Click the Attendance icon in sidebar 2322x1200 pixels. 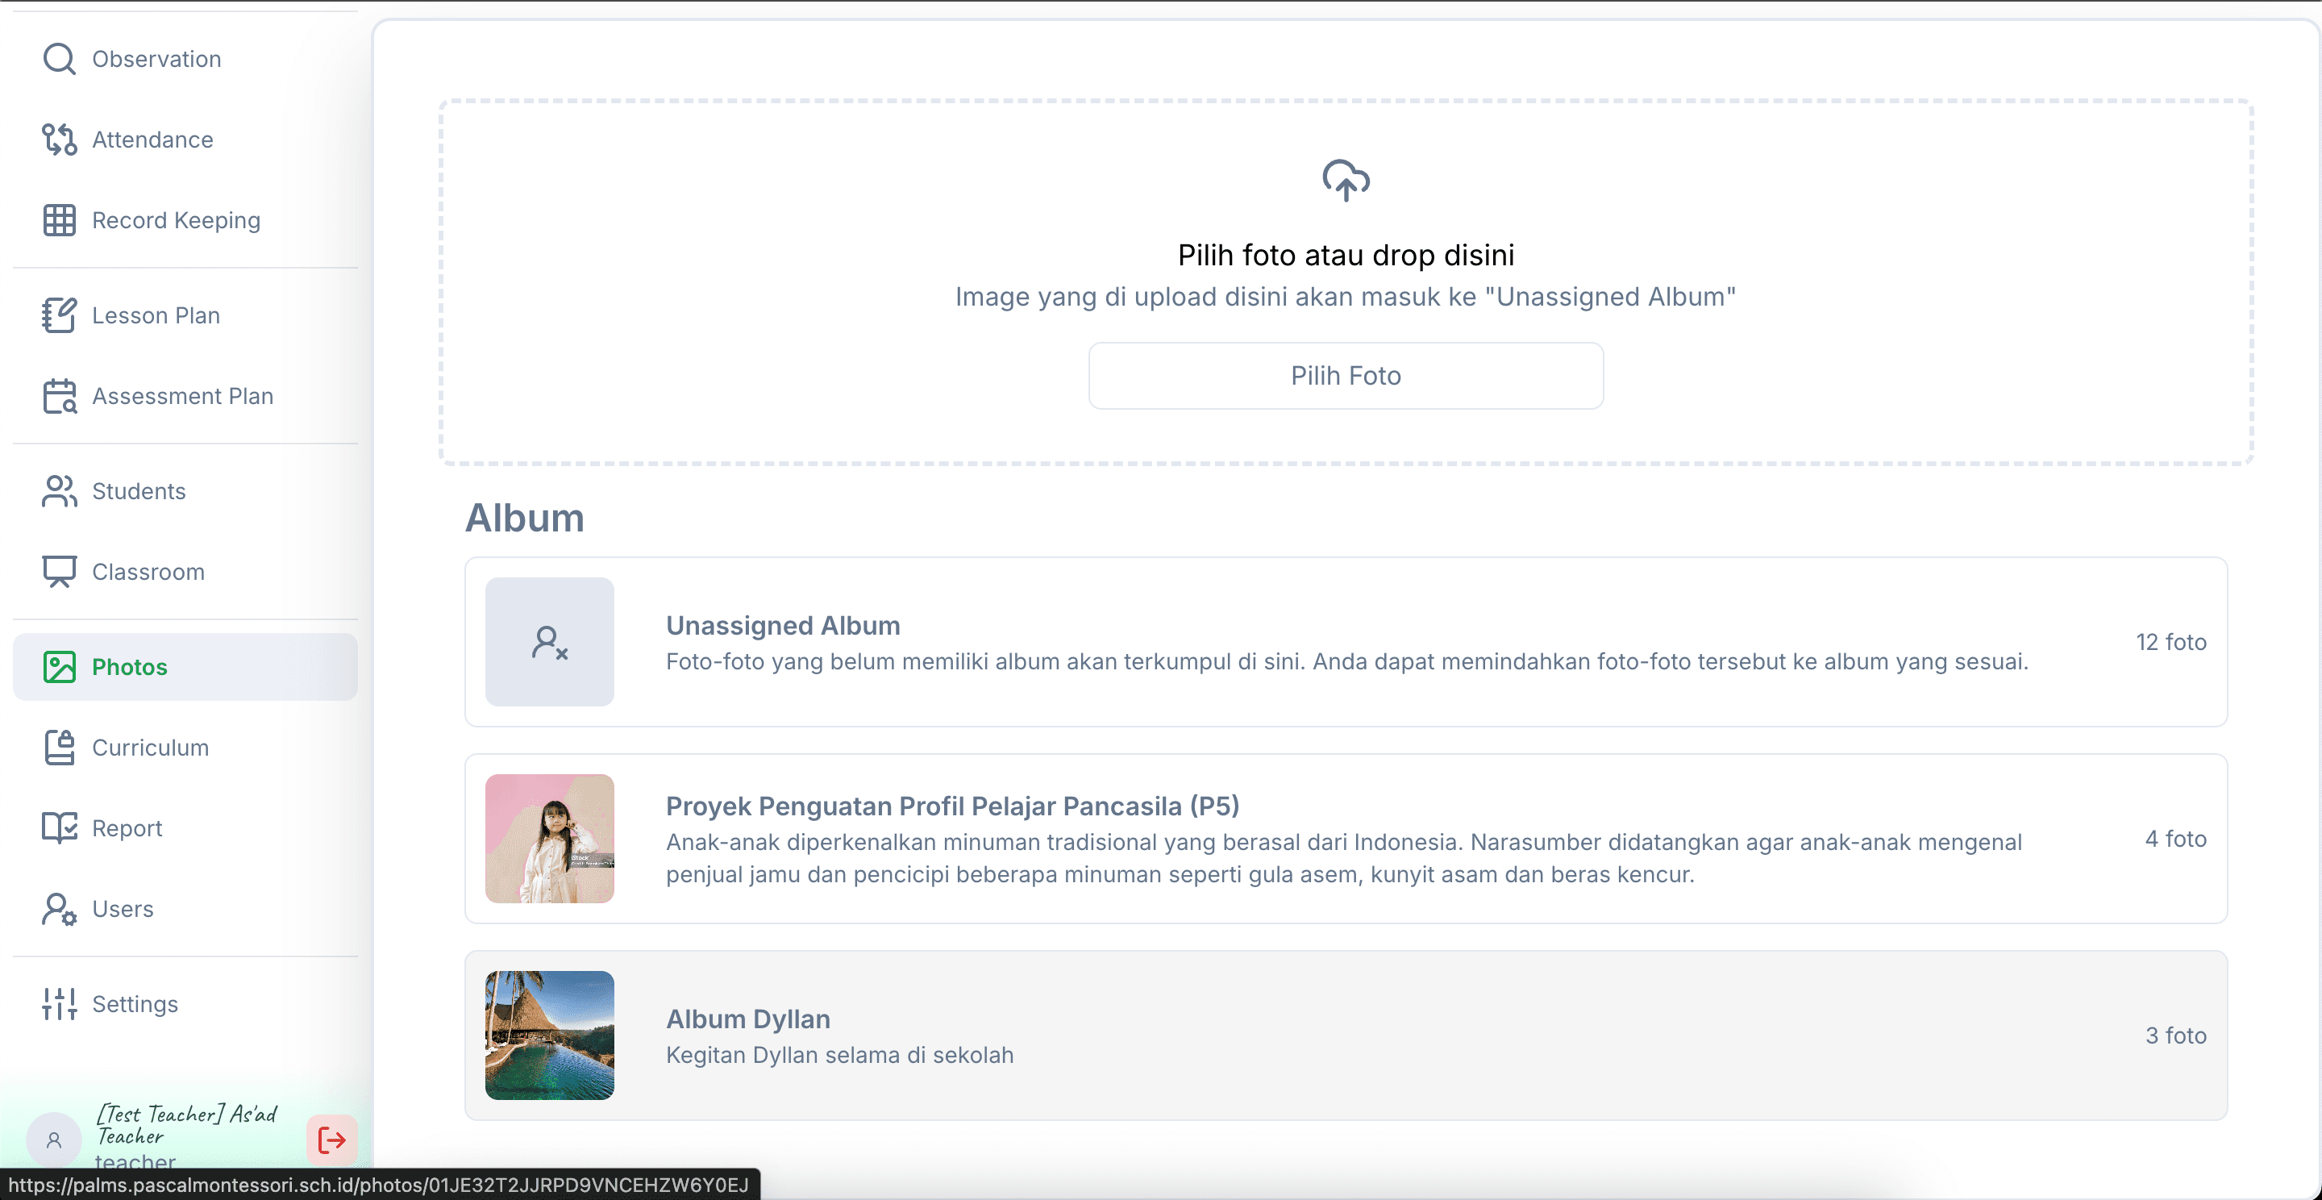(x=60, y=140)
